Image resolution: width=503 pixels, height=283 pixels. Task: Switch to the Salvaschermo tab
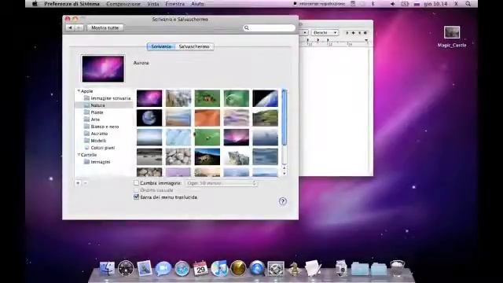click(x=194, y=46)
